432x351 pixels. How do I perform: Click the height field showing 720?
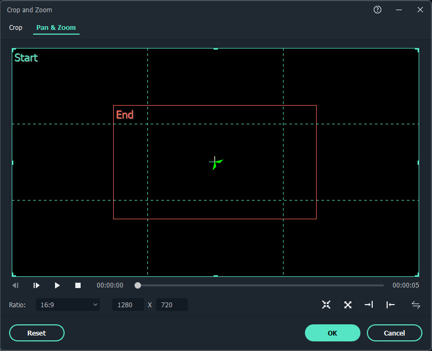click(171, 305)
